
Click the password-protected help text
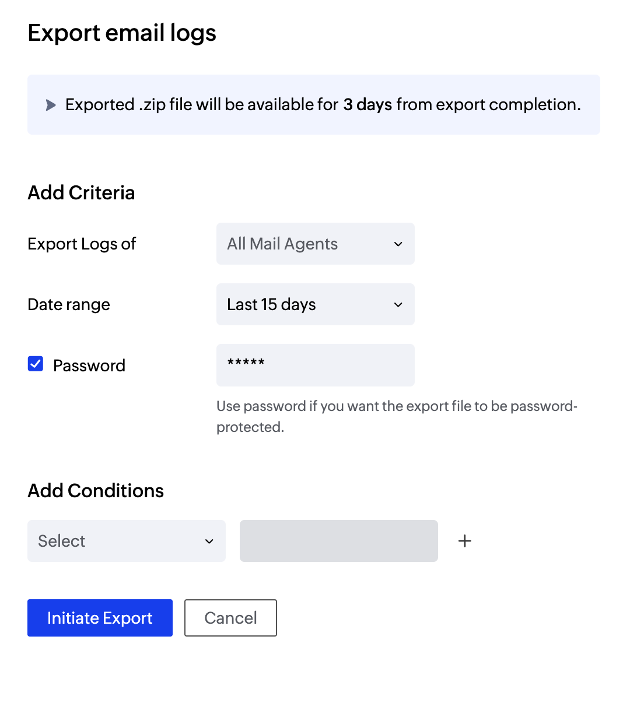pos(397,416)
